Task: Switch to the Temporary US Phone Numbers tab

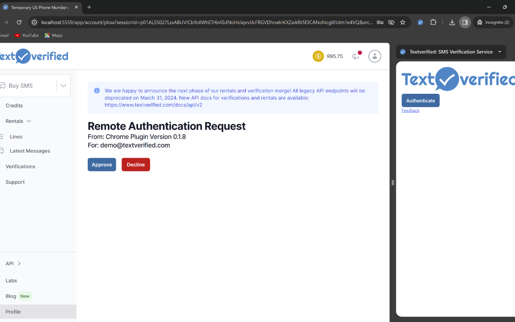Action: (40, 7)
